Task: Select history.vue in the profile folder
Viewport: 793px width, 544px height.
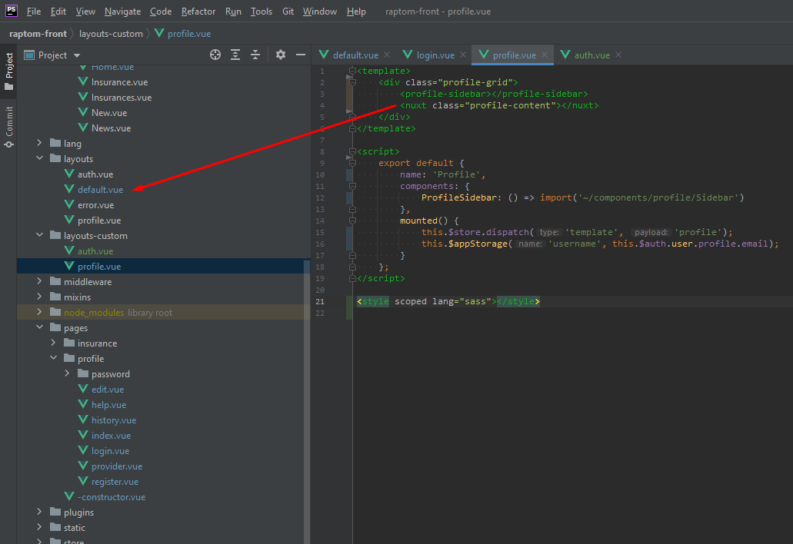Action: click(113, 420)
